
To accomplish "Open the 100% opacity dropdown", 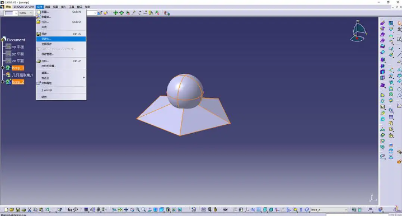I will point(31,13).
